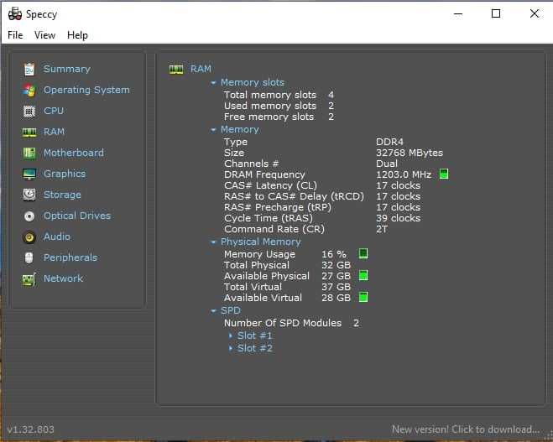Click the CPU chip icon in sidebar
Image resolution: width=553 pixels, height=442 pixels.
29,112
